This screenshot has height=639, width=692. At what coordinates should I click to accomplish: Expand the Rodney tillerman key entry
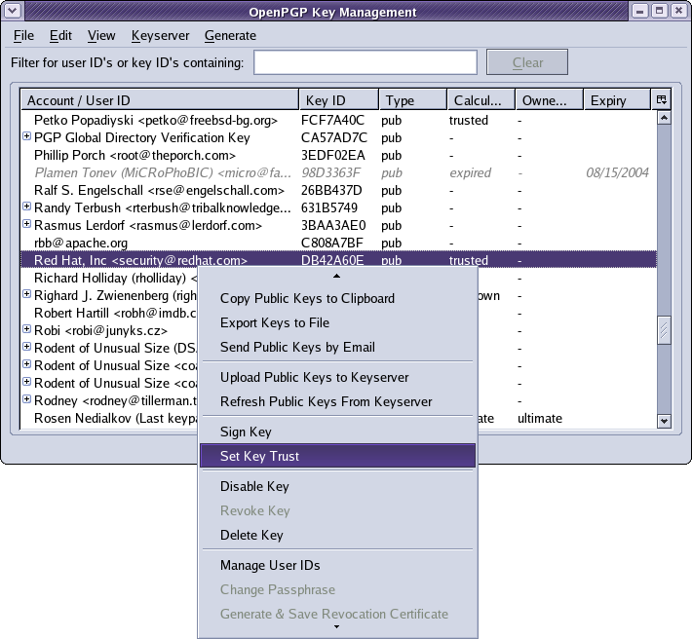click(27, 399)
